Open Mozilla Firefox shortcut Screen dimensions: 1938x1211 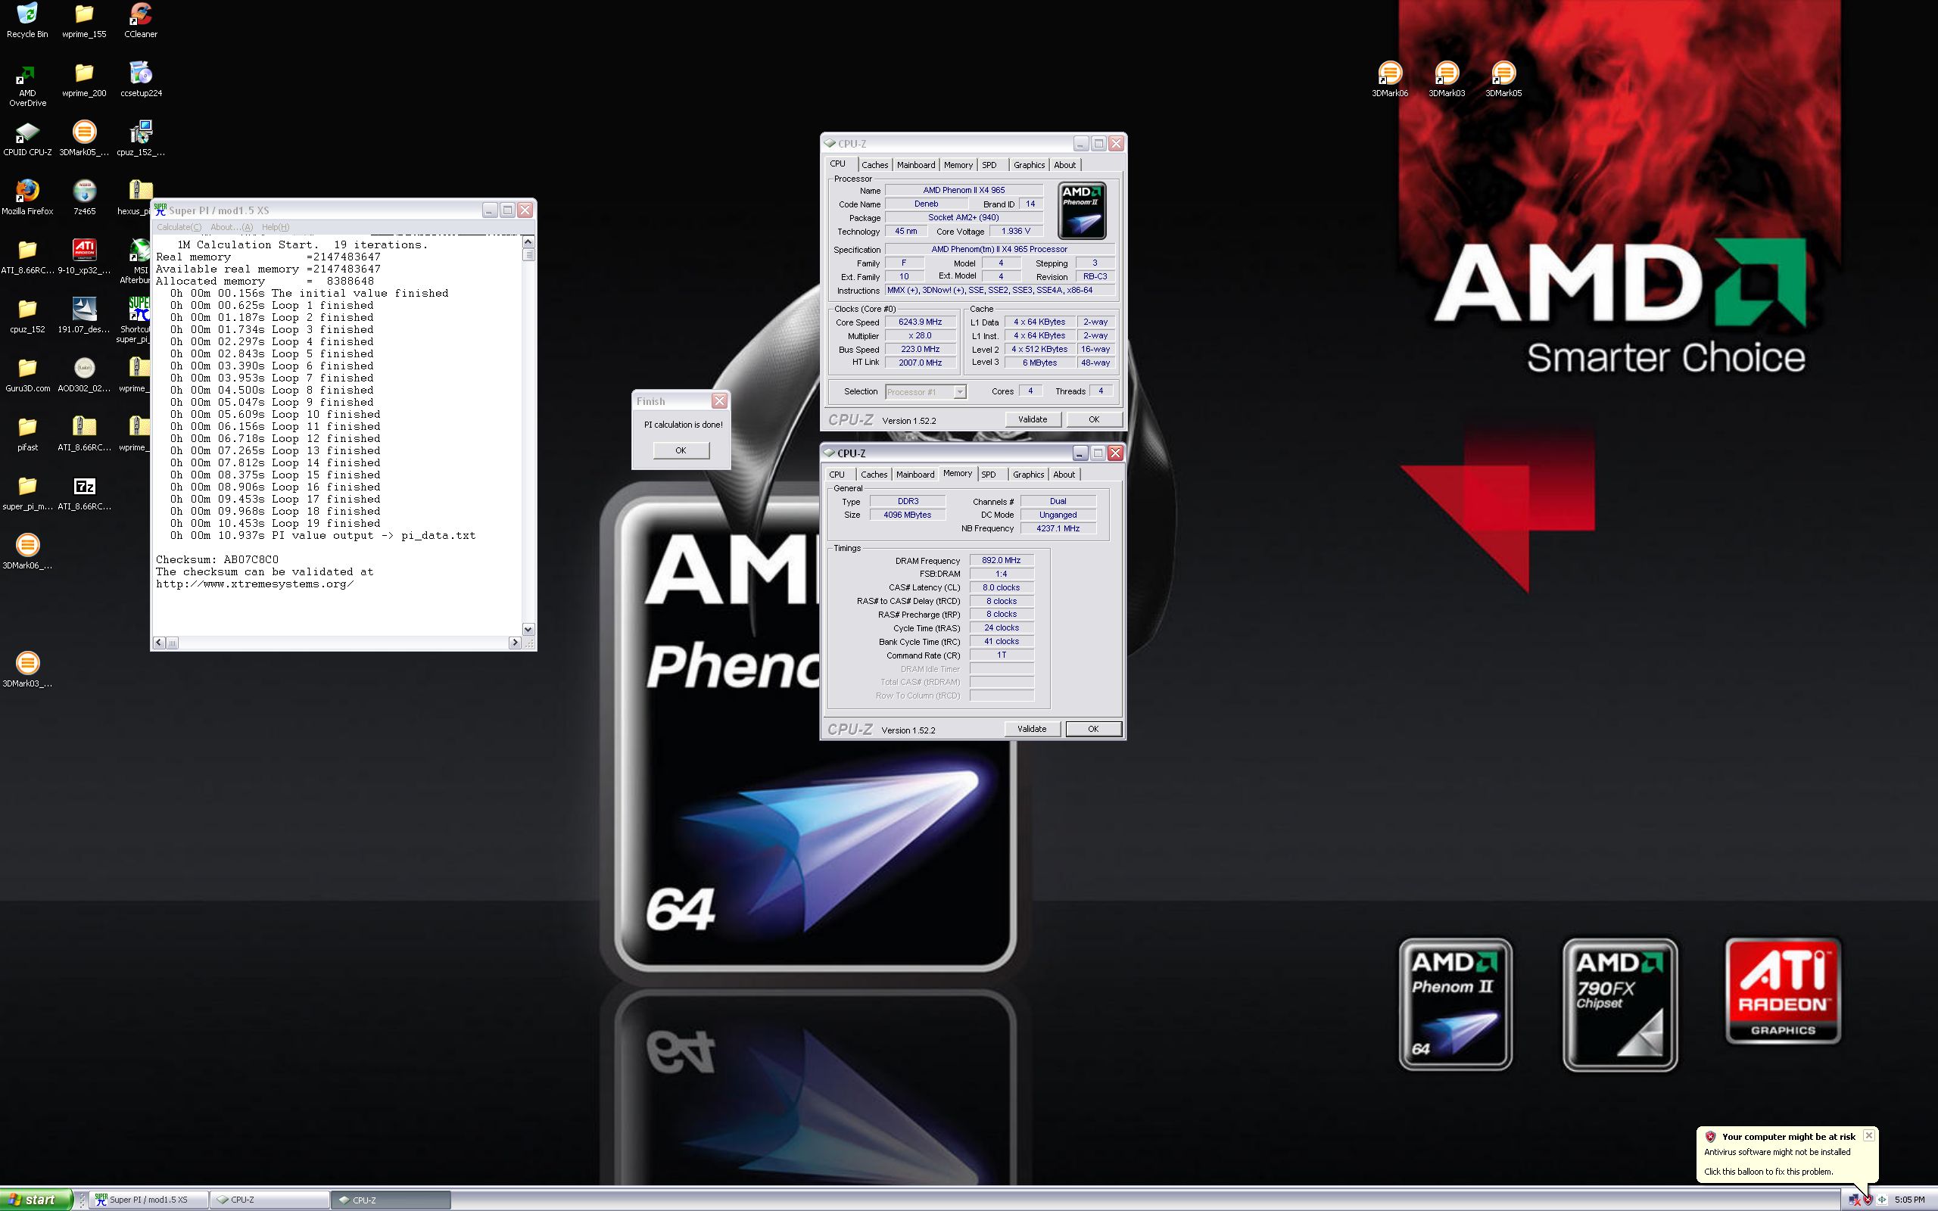tap(27, 198)
